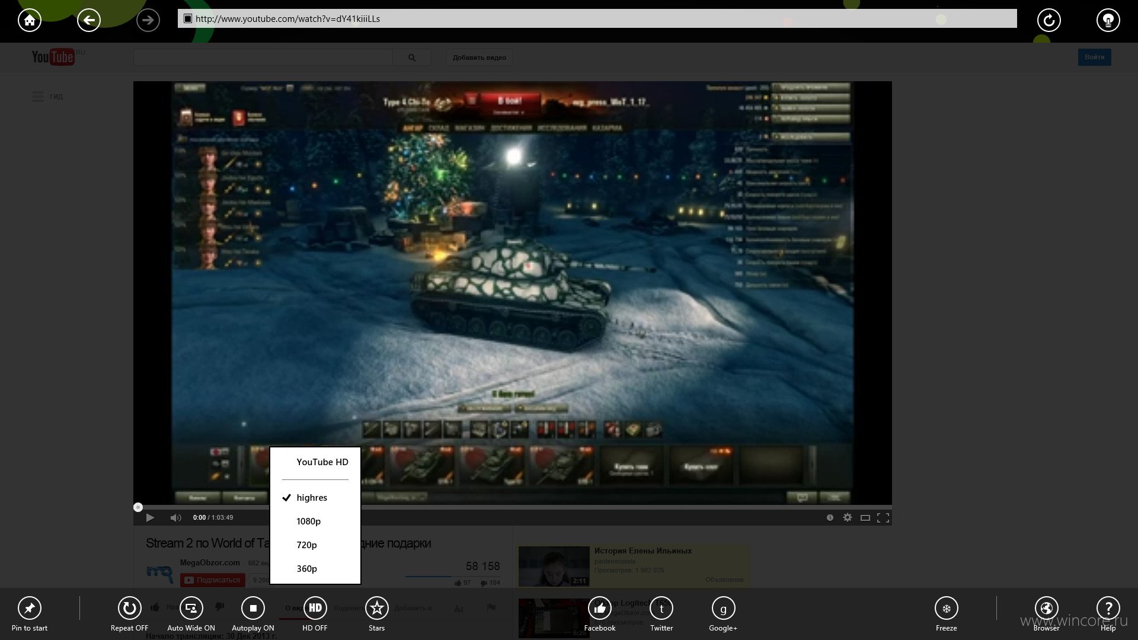Toggle Auto Wide ON

click(x=191, y=614)
